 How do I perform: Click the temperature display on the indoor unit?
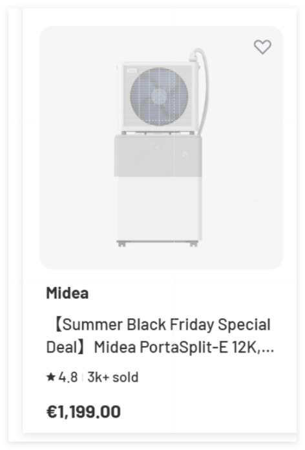click(185, 154)
